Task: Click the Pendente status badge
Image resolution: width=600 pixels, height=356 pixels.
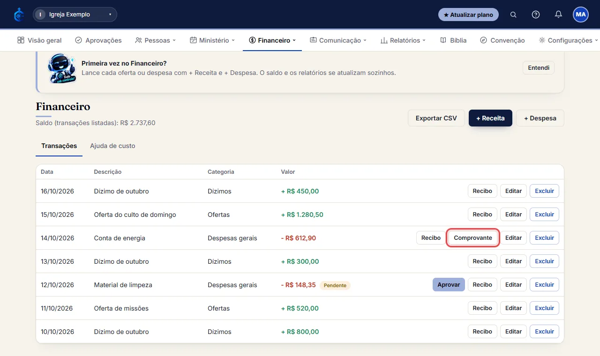Action: [335, 285]
